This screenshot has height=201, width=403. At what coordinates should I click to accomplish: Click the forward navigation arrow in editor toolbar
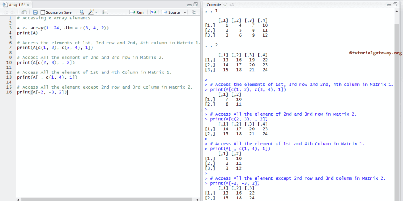(x=12, y=12)
